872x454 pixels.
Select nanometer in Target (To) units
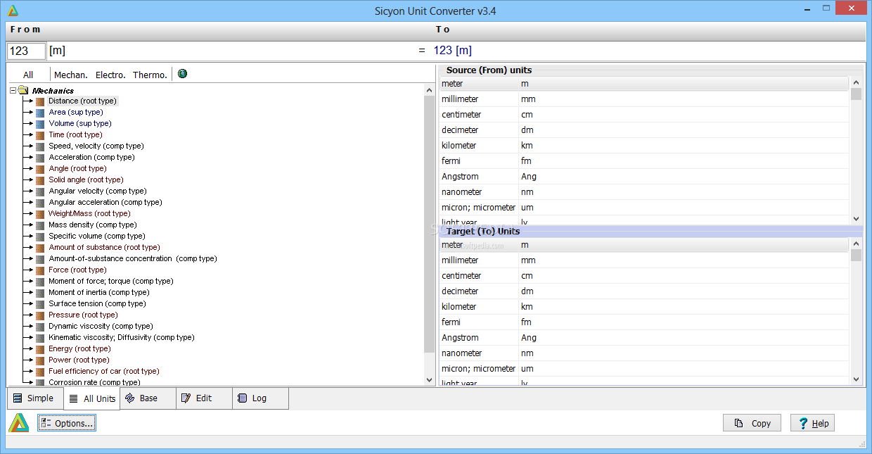coord(644,353)
